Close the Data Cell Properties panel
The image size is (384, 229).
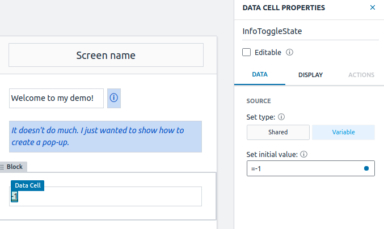coord(372,8)
